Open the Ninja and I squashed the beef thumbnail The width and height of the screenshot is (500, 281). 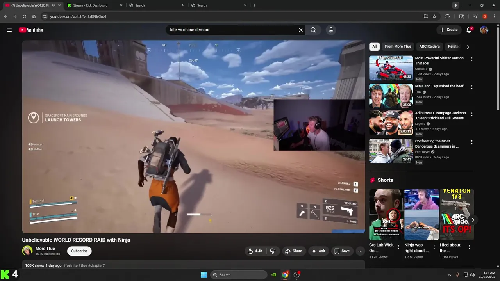coord(391,96)
